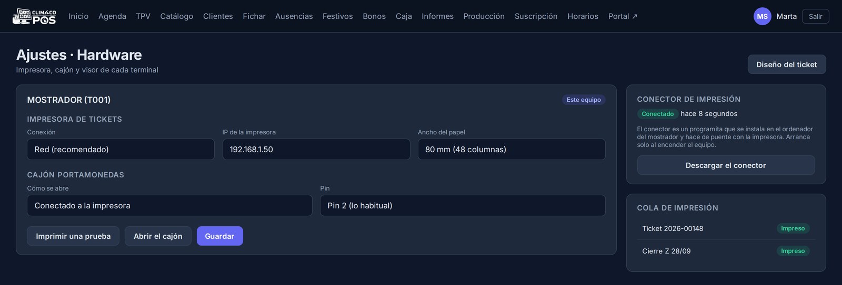This screenshot has width=842, height=285.
Task: Navigate to Clientes
Action: point(218,16)
